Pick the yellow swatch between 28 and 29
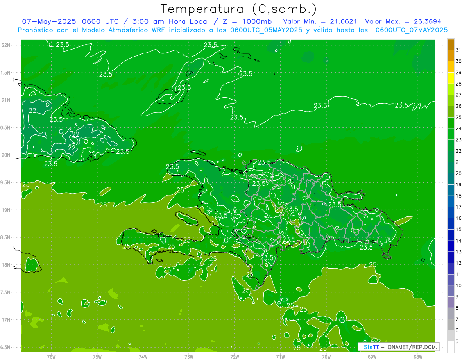 click(x=451, y=78)
